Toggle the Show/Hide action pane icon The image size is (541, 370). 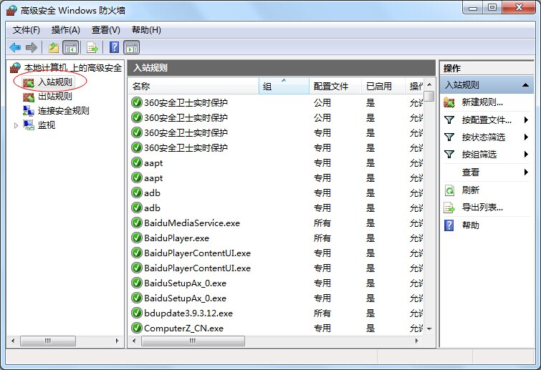(131, 47)
